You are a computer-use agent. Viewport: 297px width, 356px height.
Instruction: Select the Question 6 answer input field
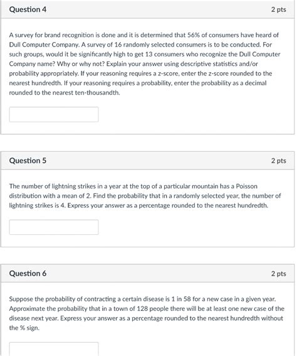pyautogui.click(x=54, y=349)
